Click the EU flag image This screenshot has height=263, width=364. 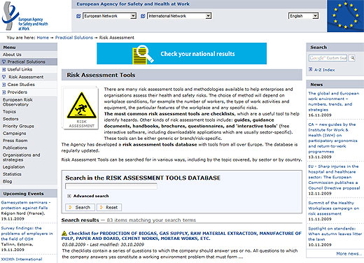coord(345,16)
